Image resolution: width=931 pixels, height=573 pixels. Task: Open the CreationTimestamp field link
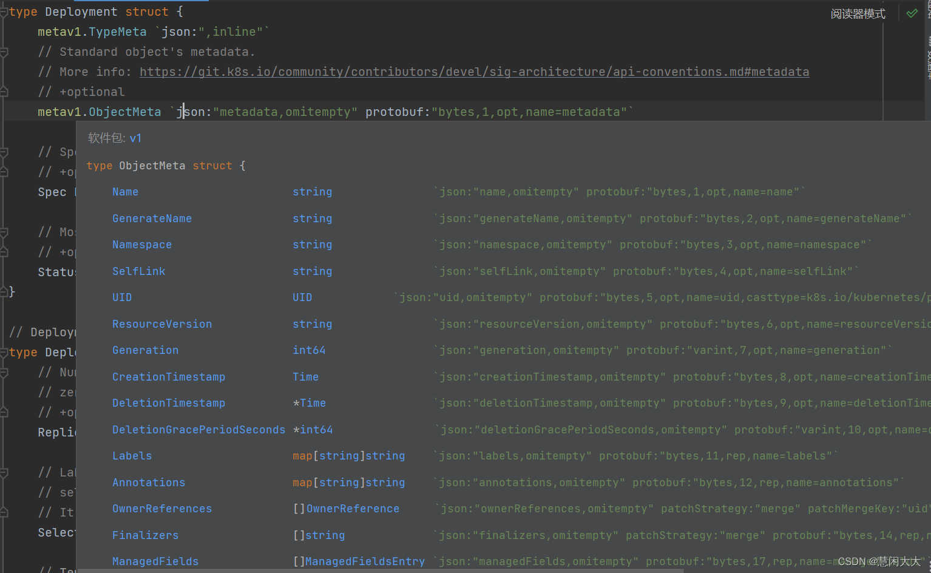click(169, 377)
